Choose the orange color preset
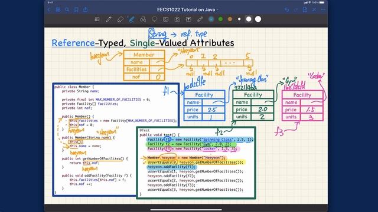The height and width of the screenshot is (212, 378). click(x=230, y=19)
